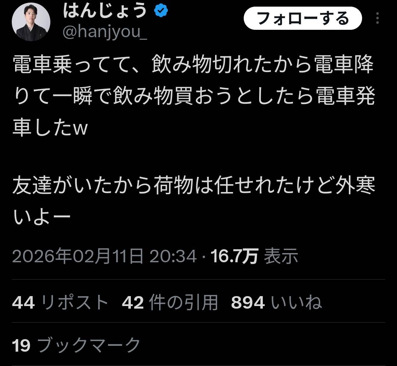The width and height of the screenshot is (397, 366).
Task: Click the 2026年02月11日 20:34 timestamp
Action: pos(104,256)
